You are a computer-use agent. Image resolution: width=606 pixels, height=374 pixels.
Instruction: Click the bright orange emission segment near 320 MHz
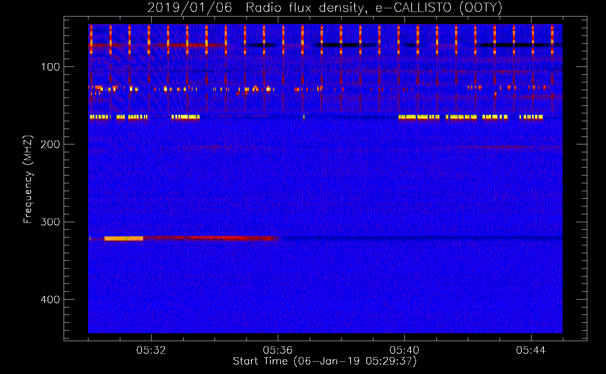[124, 238]
